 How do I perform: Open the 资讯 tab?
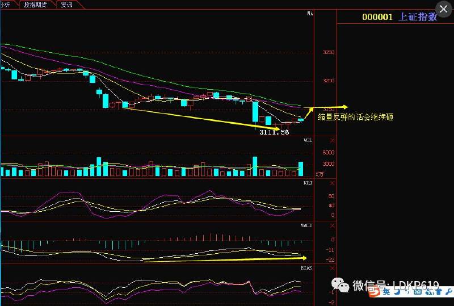[67, 5]
